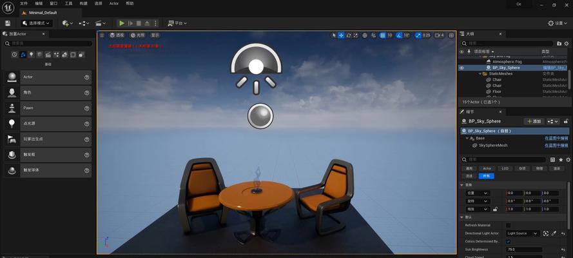Open the Light Source dropdown
Viewport: 573px width, 258px height.
(523, 233)
